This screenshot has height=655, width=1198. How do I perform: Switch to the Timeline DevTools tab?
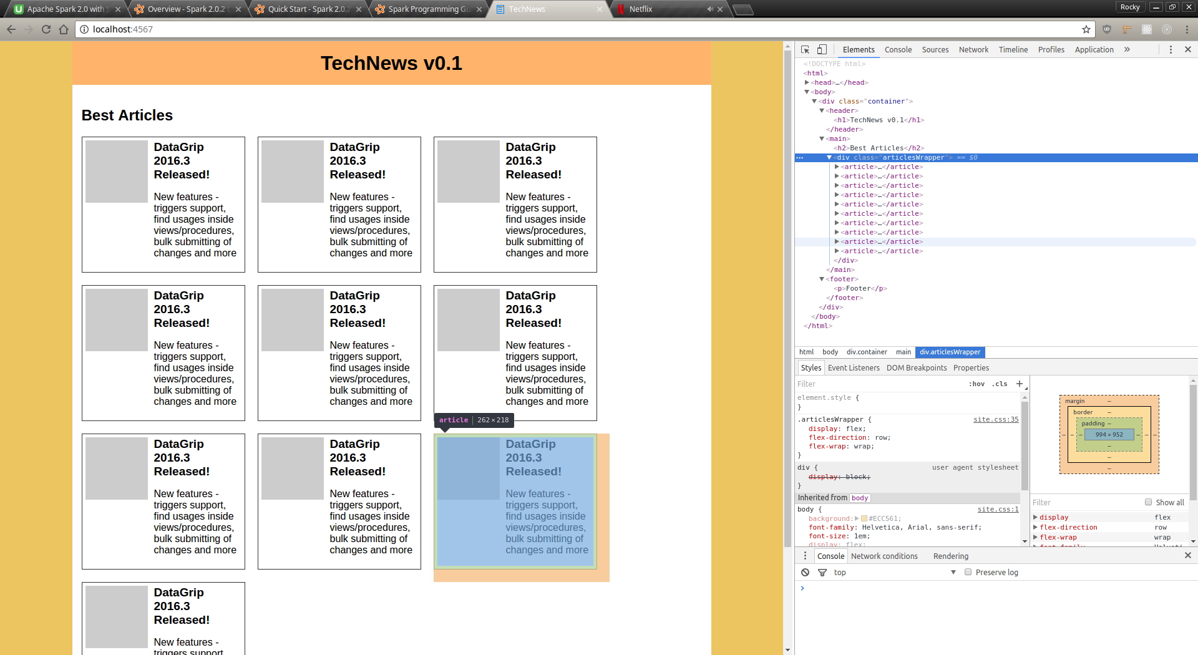(x=1013, y=49)
